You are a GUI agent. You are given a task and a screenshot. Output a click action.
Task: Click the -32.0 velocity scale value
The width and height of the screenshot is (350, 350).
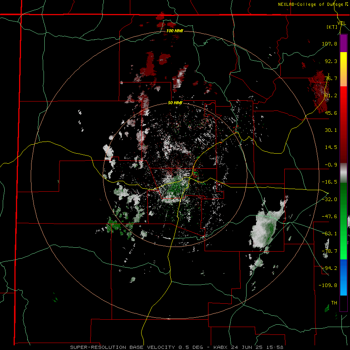[329, 199]
